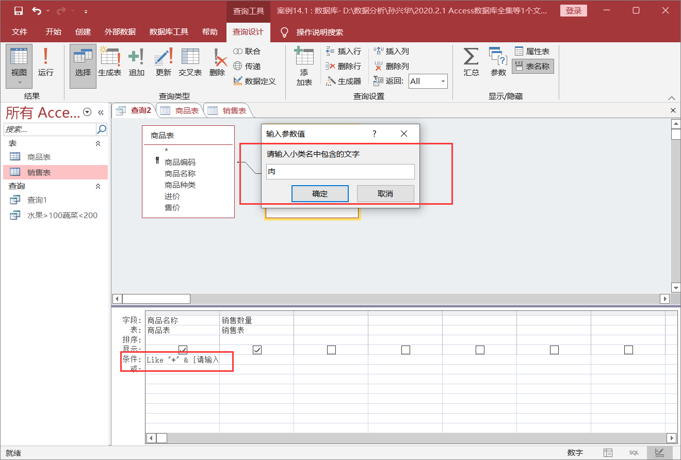
Task: Collapse the 查询 group in navigation pane
Action: (x=98, y=186)
